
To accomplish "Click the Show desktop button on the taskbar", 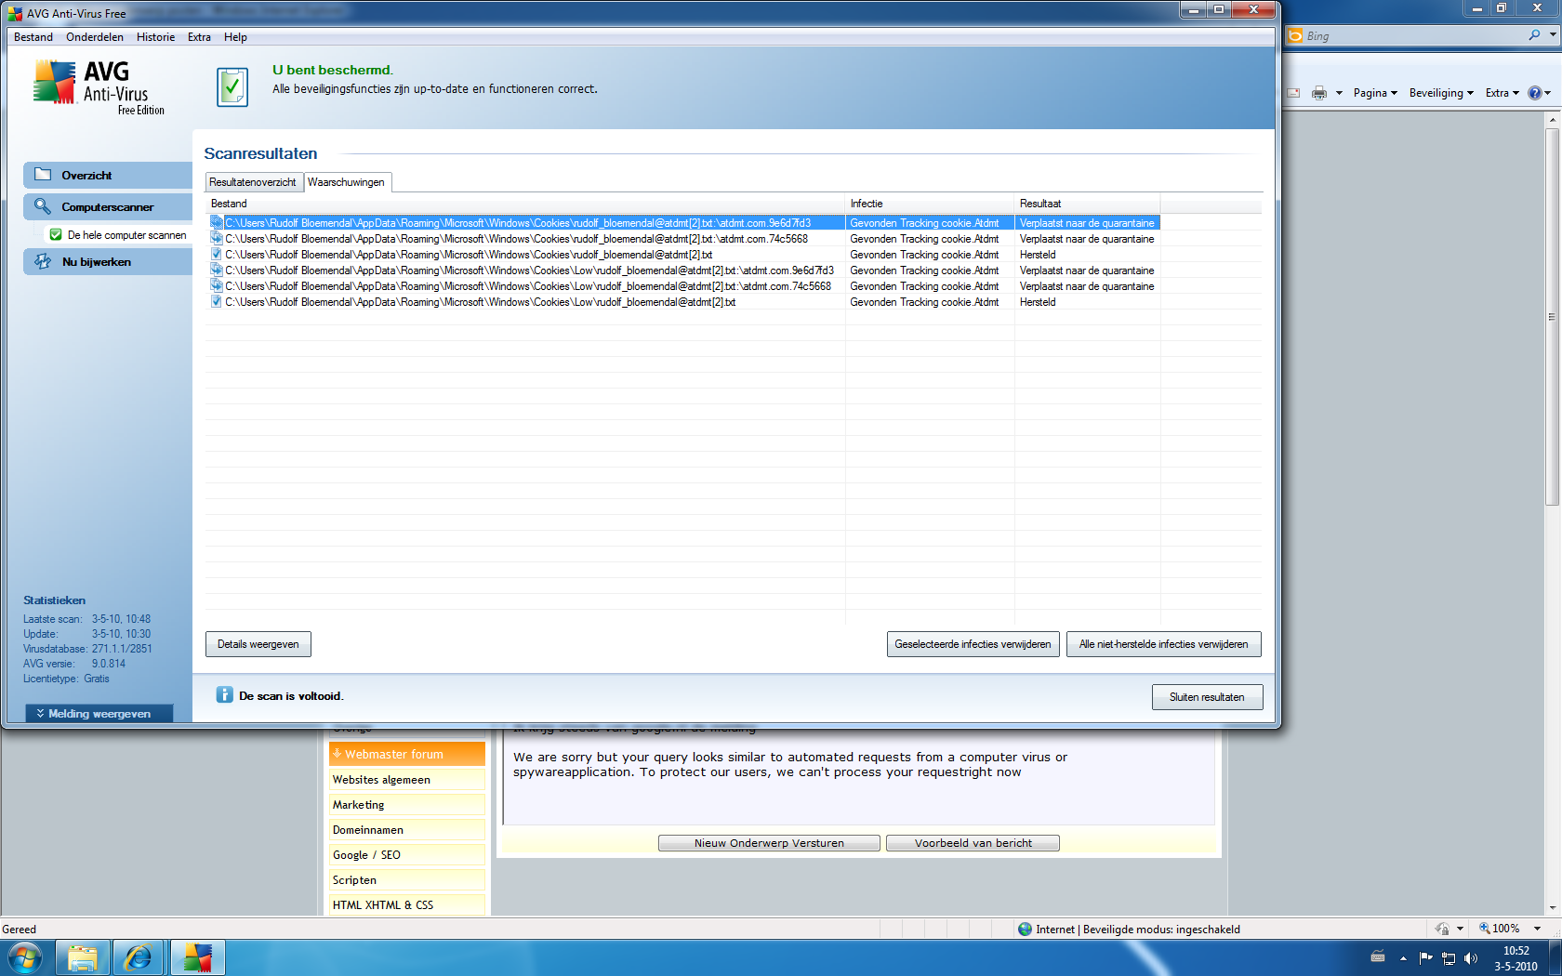I will [x=1555, y=957].
